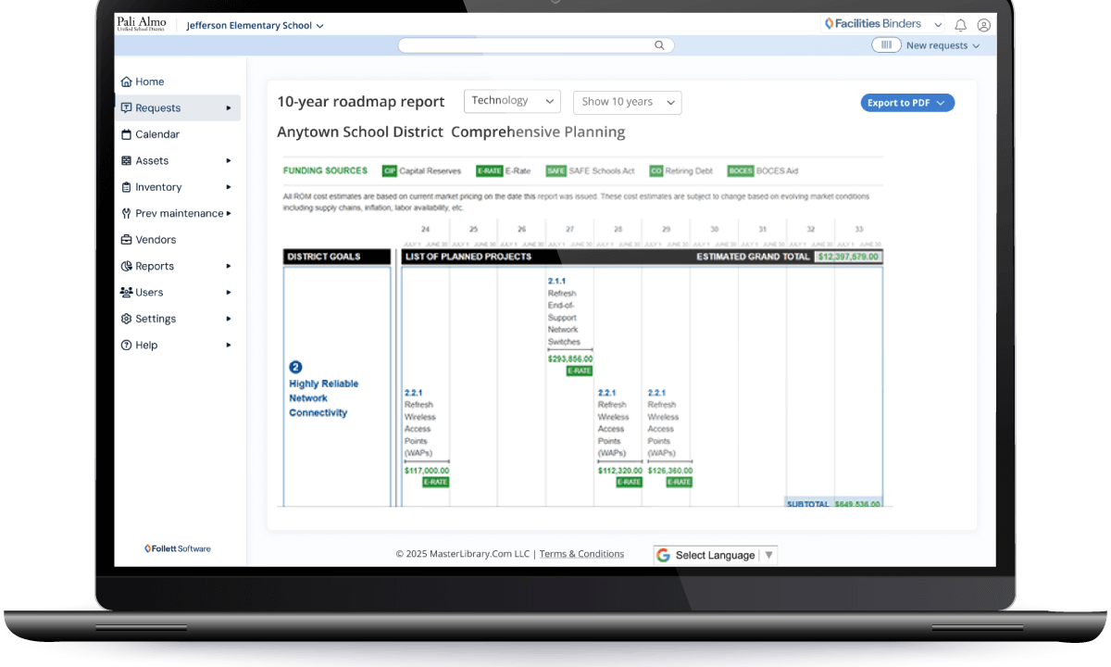Image resolution: width=1111 pixels, height=667 pixels.
Task: Open the Select Language dropdown
Action: tap(715, 555)
